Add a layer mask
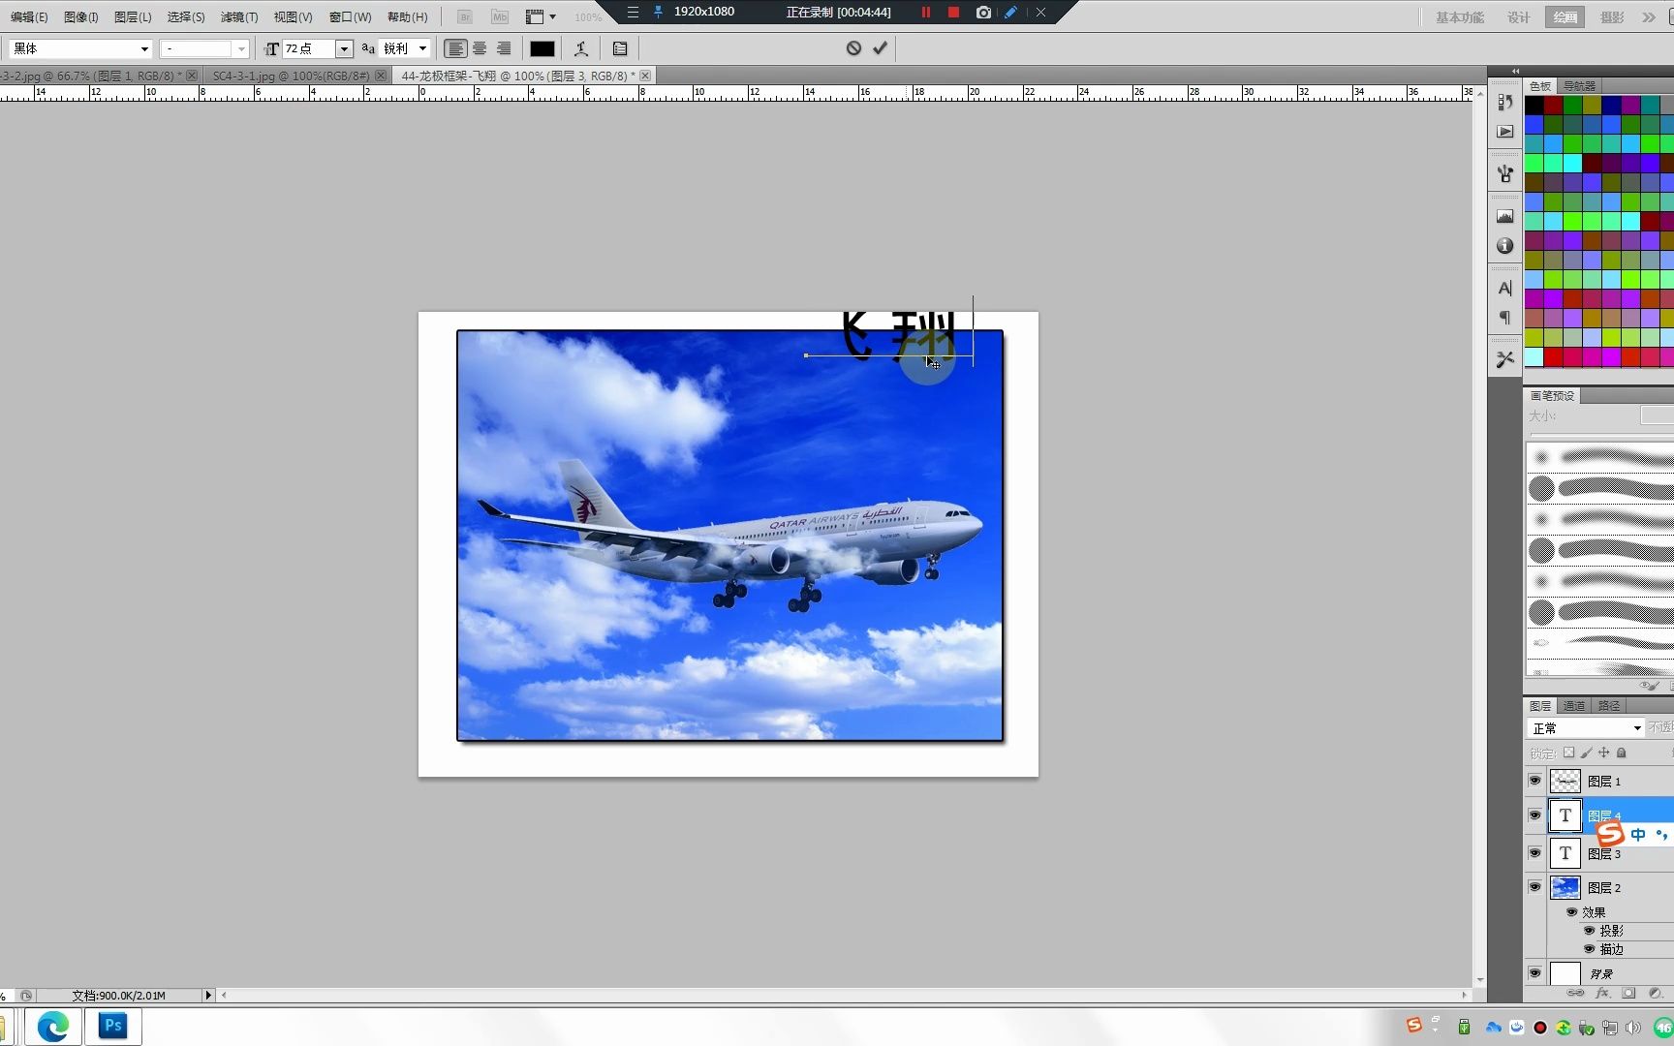The width and height of the screenshot is (1674, 1046). 1628,993
